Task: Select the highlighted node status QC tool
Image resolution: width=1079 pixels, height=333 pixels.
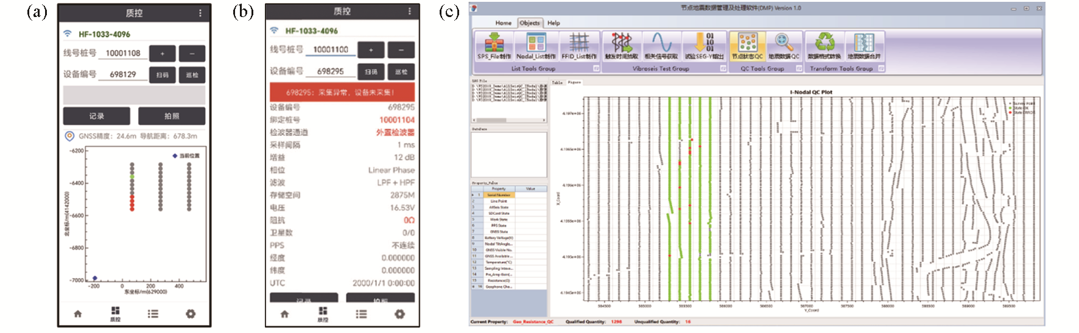Action: [747, 46]
